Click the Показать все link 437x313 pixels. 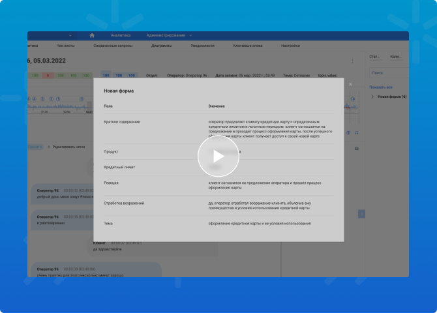tap(381, 87)
